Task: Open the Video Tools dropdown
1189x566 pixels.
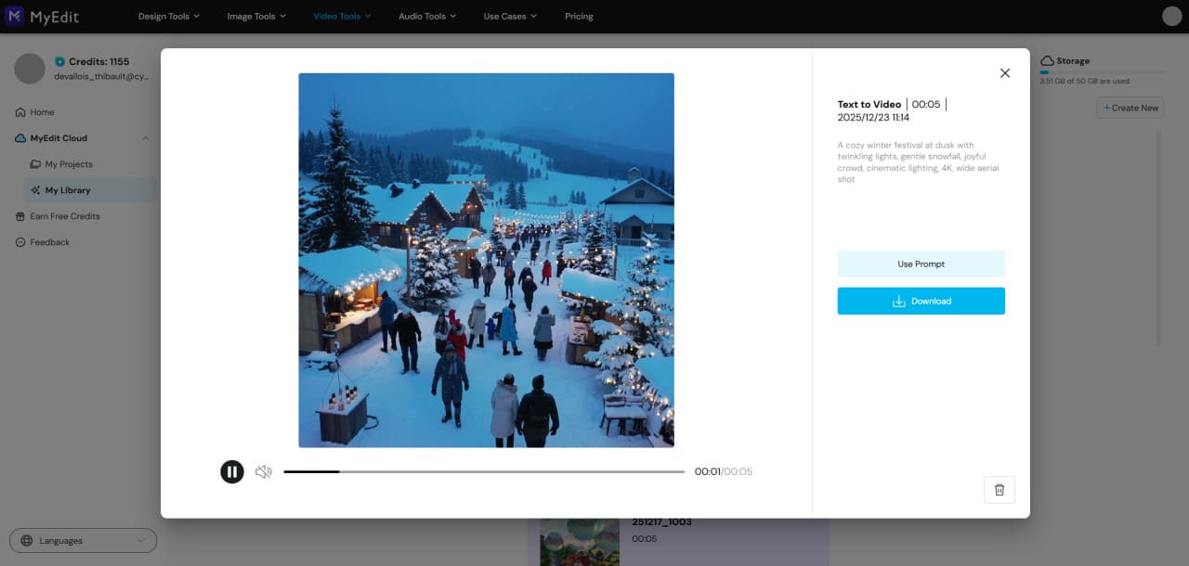Action: (x=341, y=16)
